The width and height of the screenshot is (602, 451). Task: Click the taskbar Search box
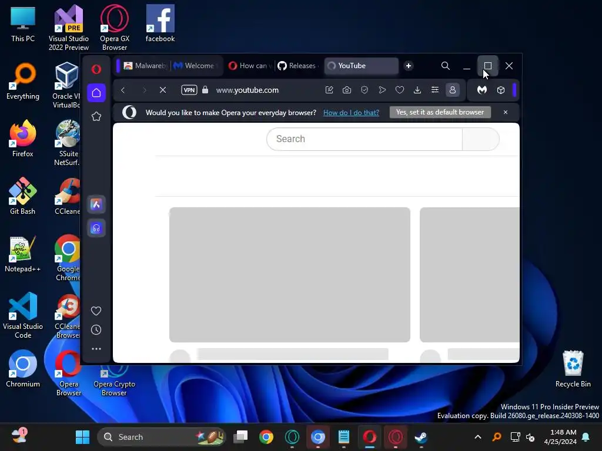pos(161,437)
